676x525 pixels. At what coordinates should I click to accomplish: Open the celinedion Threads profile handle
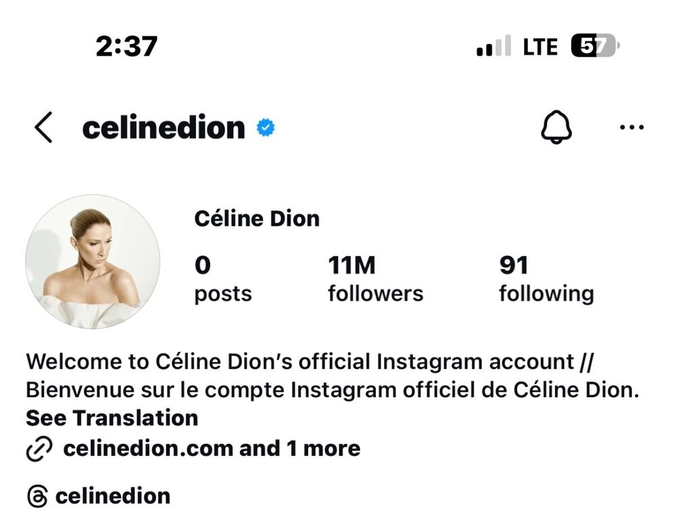[x=113, y=497]
